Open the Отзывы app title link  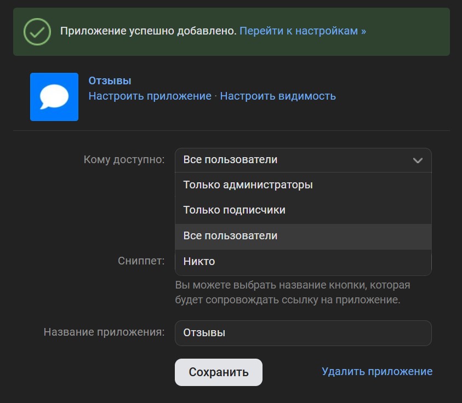110,80
